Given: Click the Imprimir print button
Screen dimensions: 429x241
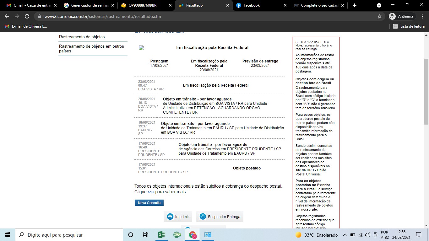Looking at the screenshot, I should 178,217.
